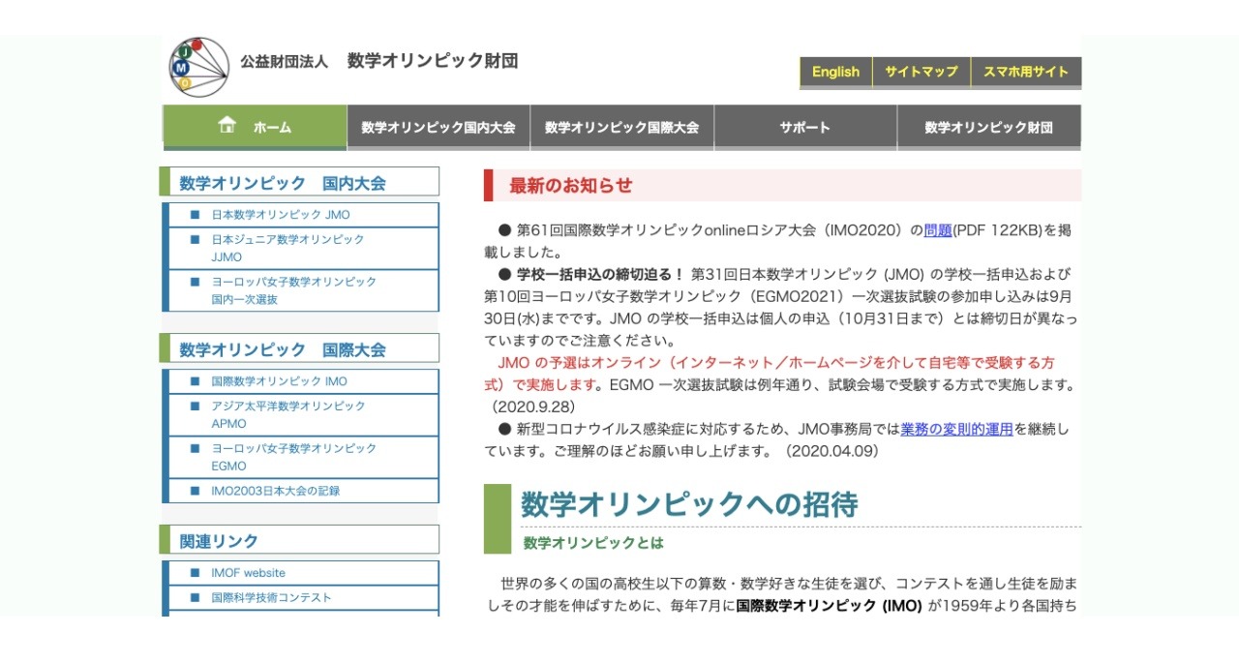Click the square bullet beside 国際科学技術コンテスト
The width and height of the screenshot is (1239, 663).
point(195,598)
